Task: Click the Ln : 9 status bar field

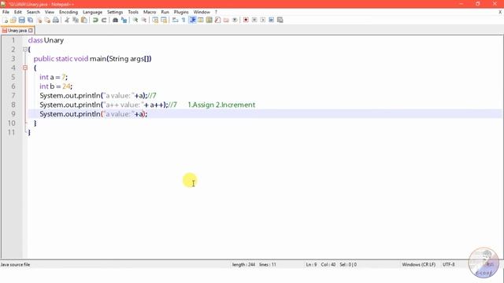Action: point(311,264)
